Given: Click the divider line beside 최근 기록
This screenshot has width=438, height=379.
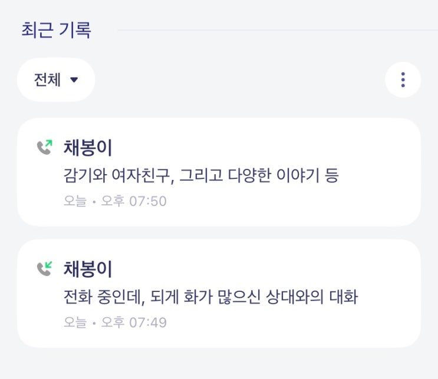Looking at the screenshot, I should pyautogui.click(x=277, y=30).
